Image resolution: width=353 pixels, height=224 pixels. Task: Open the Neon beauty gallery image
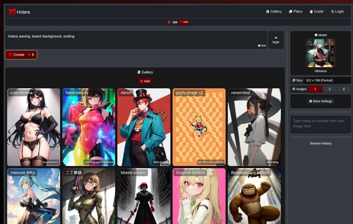tap(89, 127)
